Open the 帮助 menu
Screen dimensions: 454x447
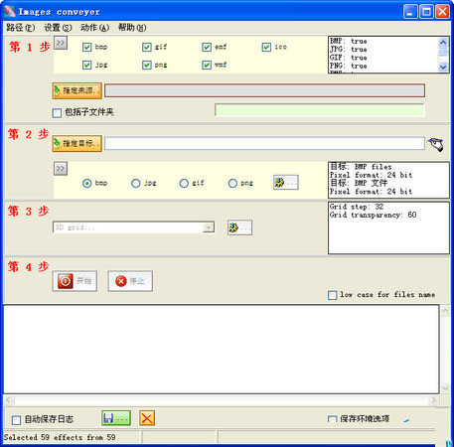(x=132, y=28)
